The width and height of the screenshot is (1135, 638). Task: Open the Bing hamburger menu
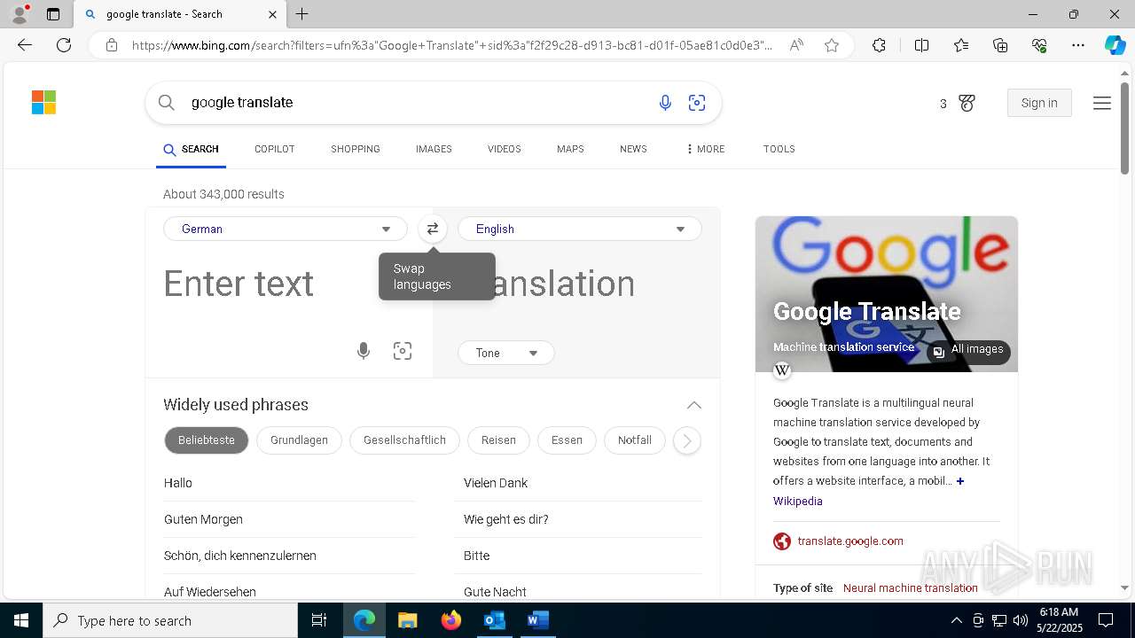coord(1102,104)
